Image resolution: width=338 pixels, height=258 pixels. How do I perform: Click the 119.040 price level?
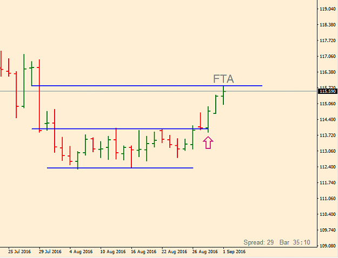click(x=328, y=9)
